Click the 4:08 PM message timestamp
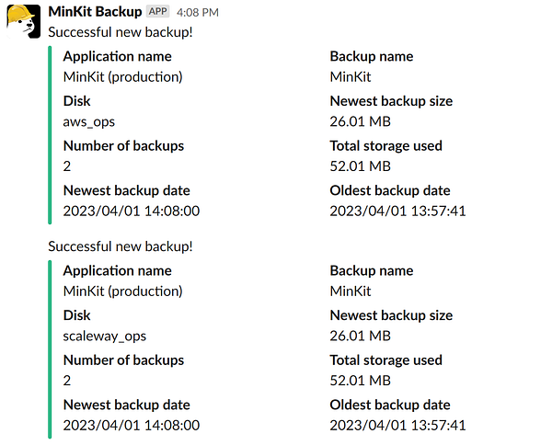The height and width of the screenshot is (445, 552). pyautogui.click(x=197, y=13)
